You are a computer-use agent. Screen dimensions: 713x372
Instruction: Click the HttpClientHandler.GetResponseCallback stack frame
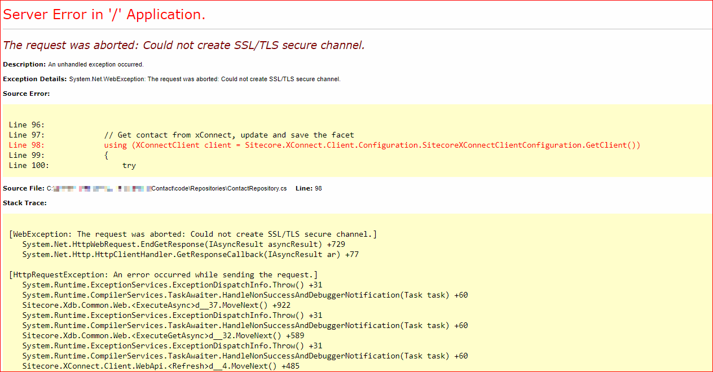[190, 254]
